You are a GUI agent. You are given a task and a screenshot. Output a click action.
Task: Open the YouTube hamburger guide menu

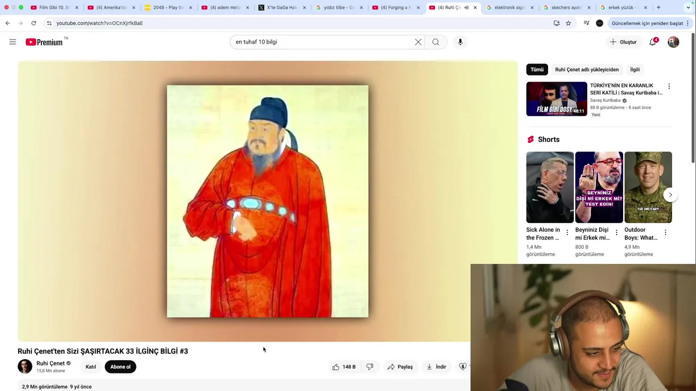coord(13,42)
